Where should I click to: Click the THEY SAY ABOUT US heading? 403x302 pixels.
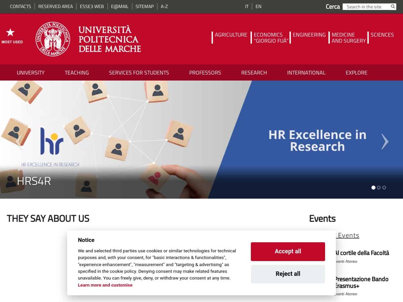[x=48, y=218]
